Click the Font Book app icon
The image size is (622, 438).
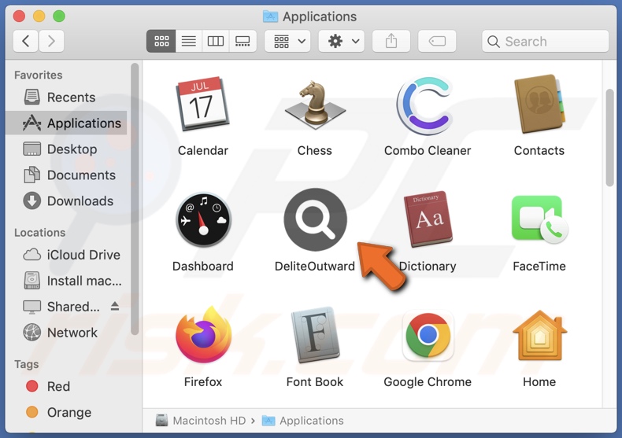[315, 335]
